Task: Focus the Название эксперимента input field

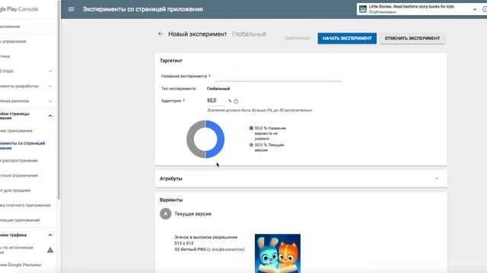Action: [278, 77]
